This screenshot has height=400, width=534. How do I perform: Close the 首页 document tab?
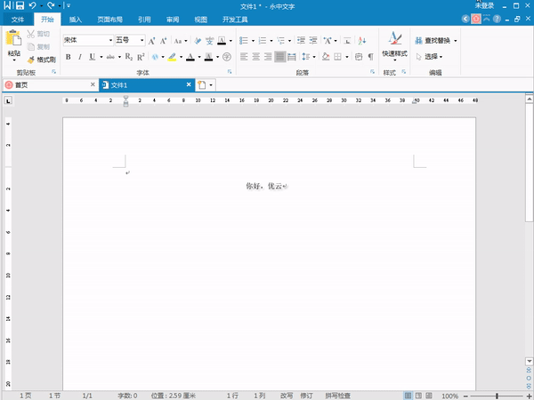click(92, 84)
